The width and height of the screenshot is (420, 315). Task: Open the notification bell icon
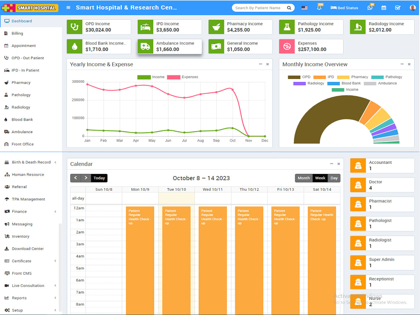coord(319,7)
